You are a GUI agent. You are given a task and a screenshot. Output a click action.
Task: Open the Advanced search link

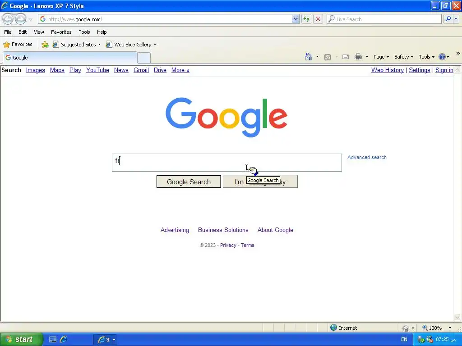click(367, 157)
